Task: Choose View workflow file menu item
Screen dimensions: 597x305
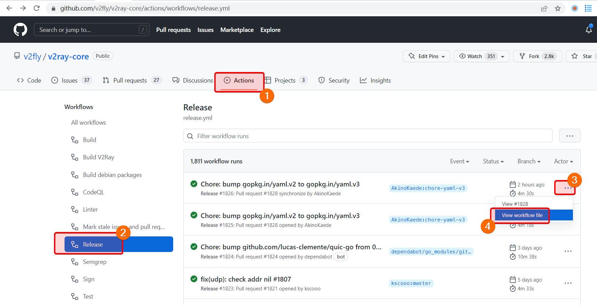Action: coord(522,215)
